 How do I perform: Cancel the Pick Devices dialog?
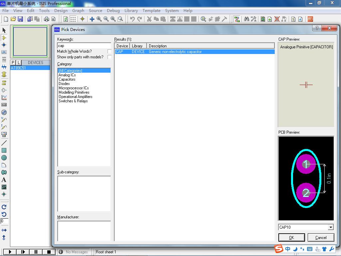click(x=321, y=237)
